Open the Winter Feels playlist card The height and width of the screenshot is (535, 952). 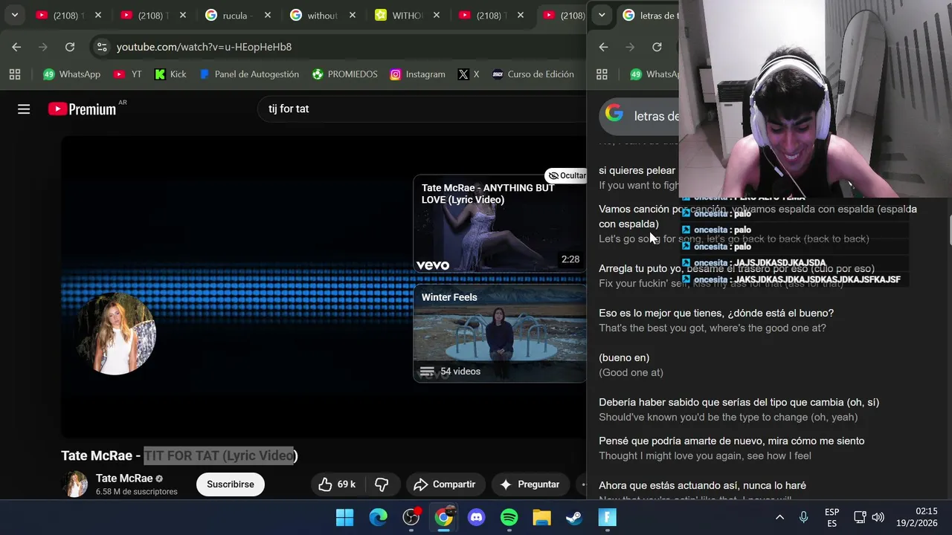point(500,333)
